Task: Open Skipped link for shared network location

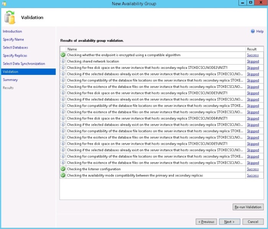Action: pyautogui.click(x=253, y=61)
